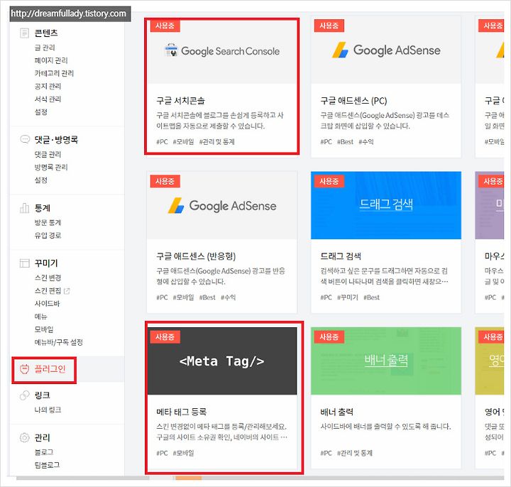Open 나의 링크 page
This screenshot has height=487, width=511.
48,410
